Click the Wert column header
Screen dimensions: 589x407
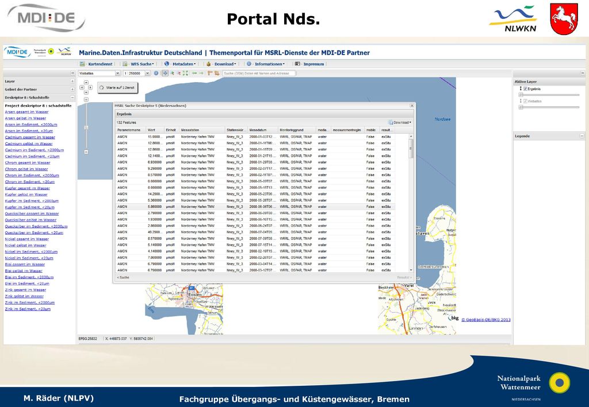[155, 130]
